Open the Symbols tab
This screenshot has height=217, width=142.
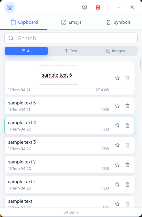pyautogui.click(x=118, y=22)
